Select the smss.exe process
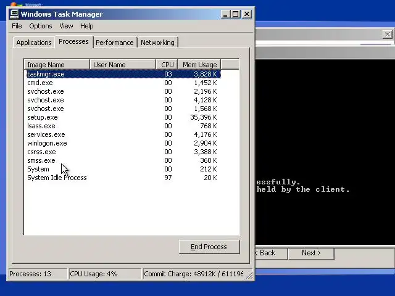395x296 pixels. point(123,160)
